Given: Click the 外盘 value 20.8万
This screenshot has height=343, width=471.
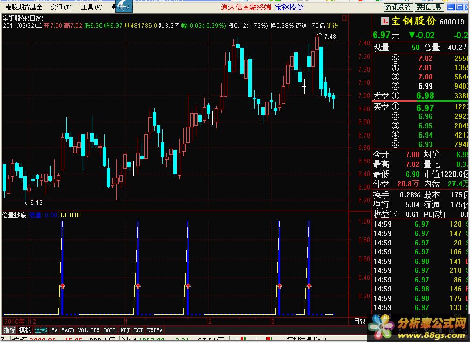Looking at the screenshot, I should click(x=408, y=184).
